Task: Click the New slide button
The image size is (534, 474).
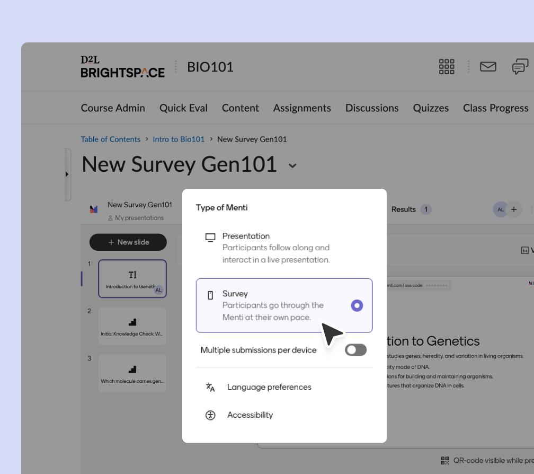Action: pos(128,242)
